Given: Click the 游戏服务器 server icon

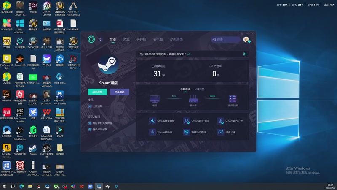Looking at the screenshot, I should [233, 99].
